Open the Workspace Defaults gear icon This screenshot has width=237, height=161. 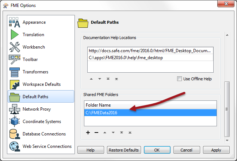click(15, 84)
